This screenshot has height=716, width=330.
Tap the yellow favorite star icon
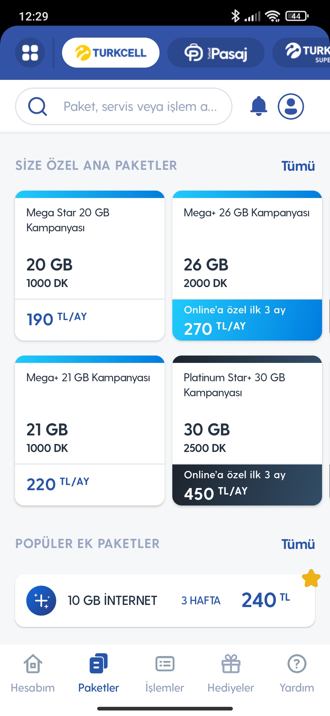311,578
